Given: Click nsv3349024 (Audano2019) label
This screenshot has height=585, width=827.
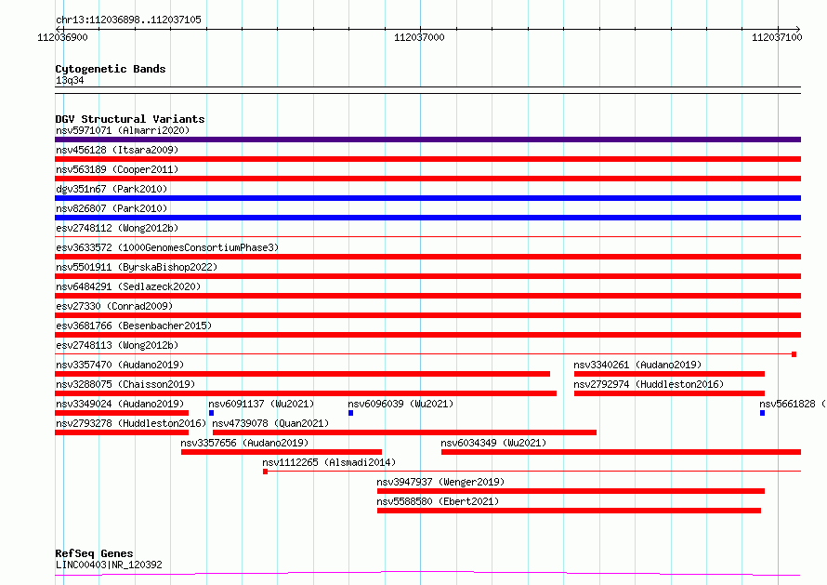Looking at the screenshot, I should (120, 404).
